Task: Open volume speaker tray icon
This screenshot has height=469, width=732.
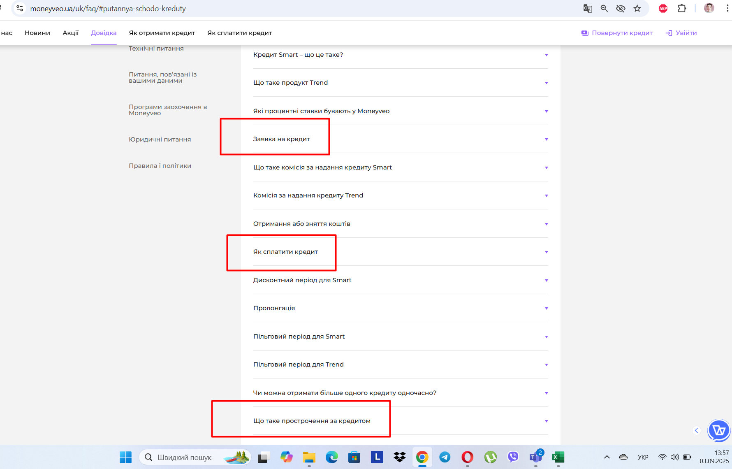Action: click(x=674, y=457)
